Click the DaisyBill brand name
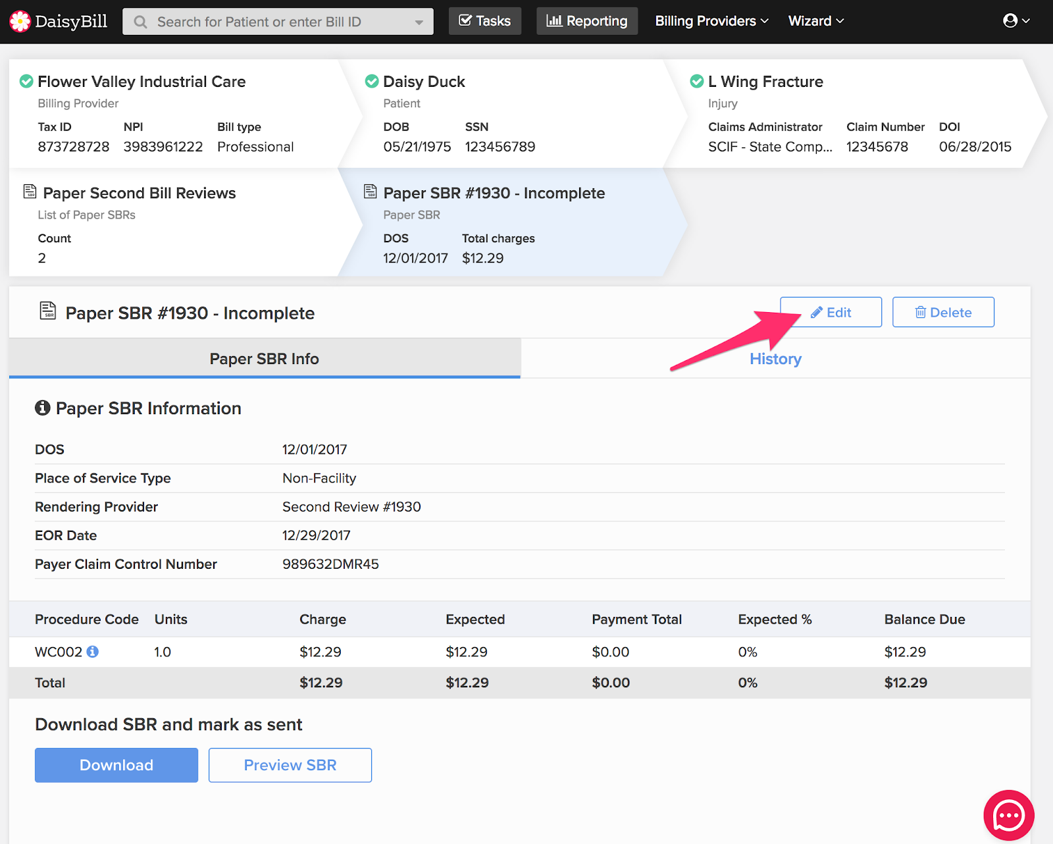This screenshot has height=844, width=1053. click(x=71, y=22)
